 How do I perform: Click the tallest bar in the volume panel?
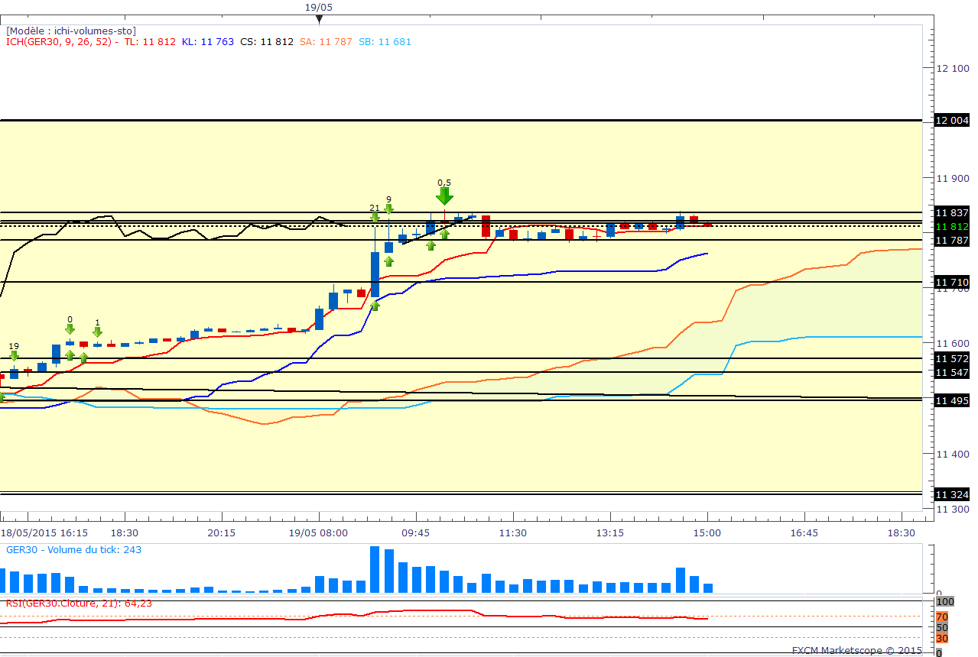point(375,569)
